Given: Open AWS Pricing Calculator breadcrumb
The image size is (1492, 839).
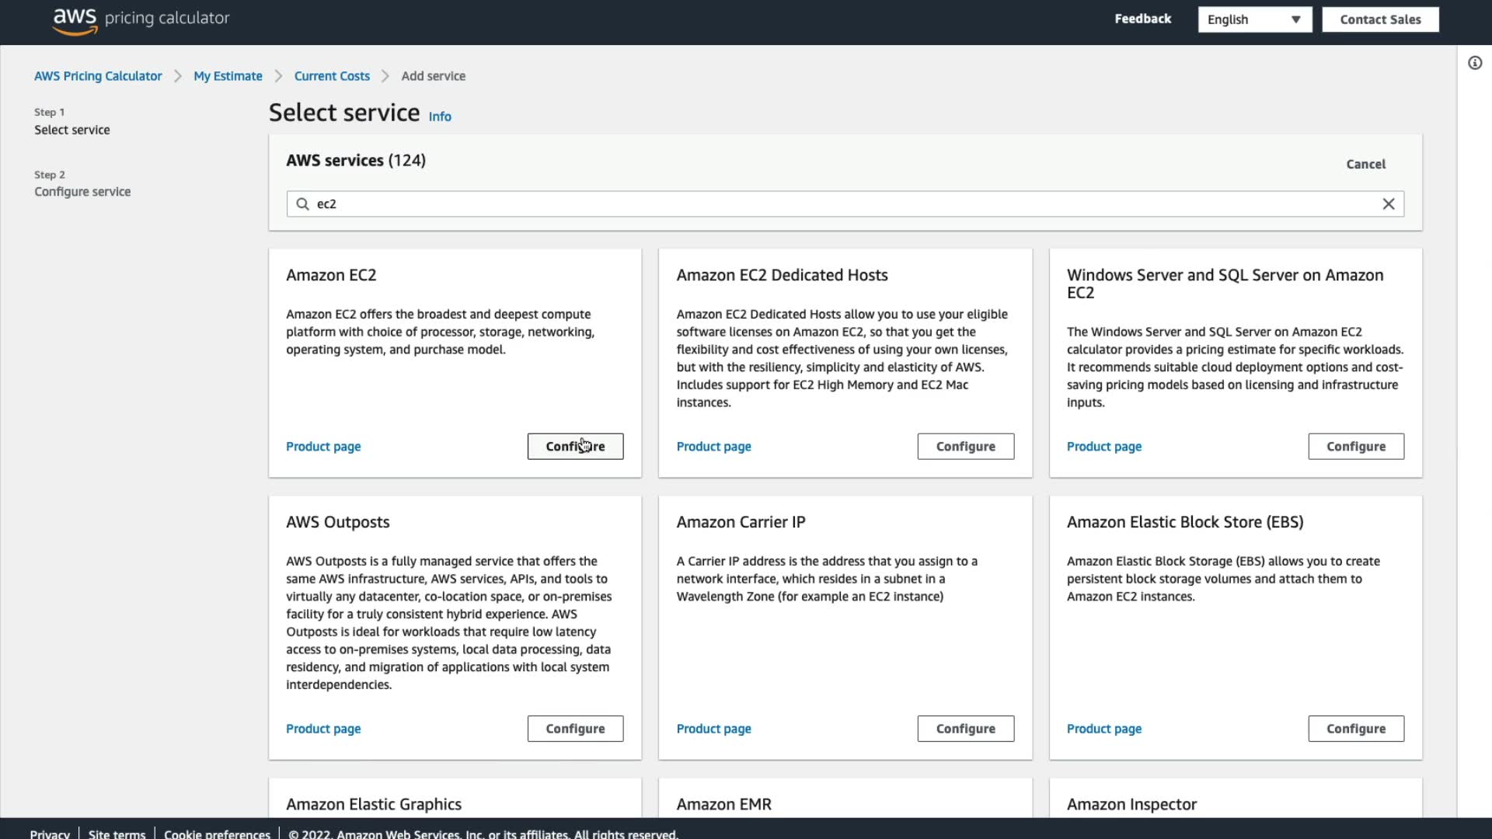Looking at the screenshot, I should (98, 76).
